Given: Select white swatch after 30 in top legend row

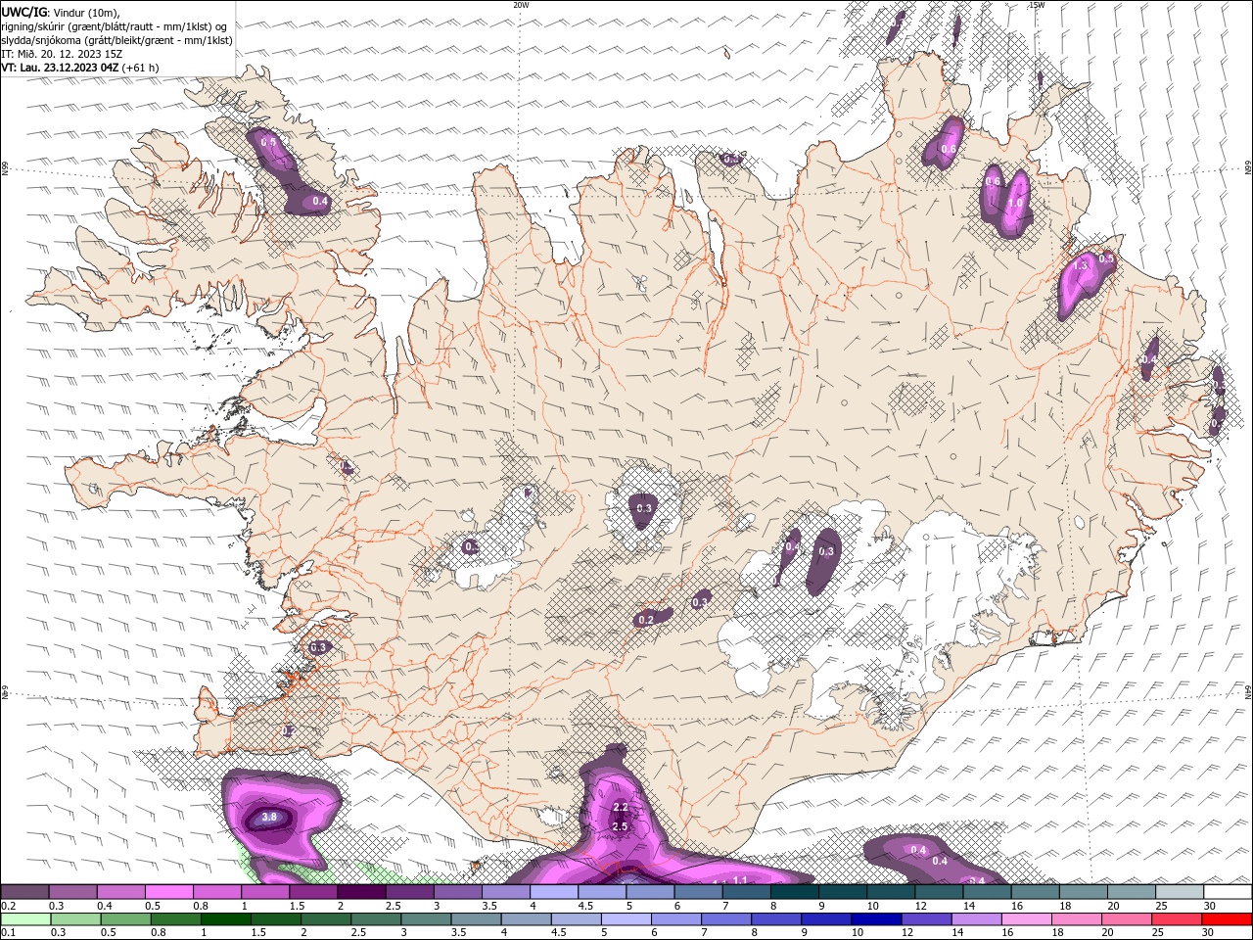Looking at the screenshot, I should 1228,892.
